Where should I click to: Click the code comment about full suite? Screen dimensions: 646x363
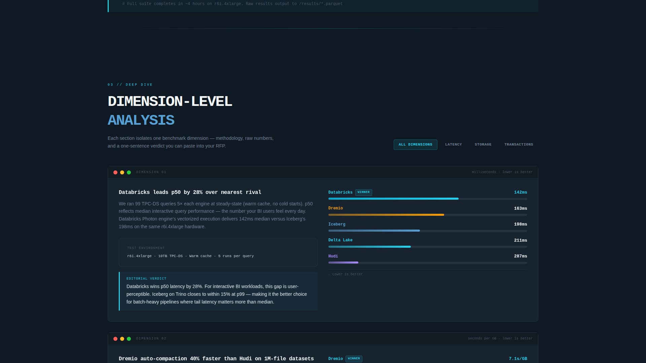coord(232,4)
